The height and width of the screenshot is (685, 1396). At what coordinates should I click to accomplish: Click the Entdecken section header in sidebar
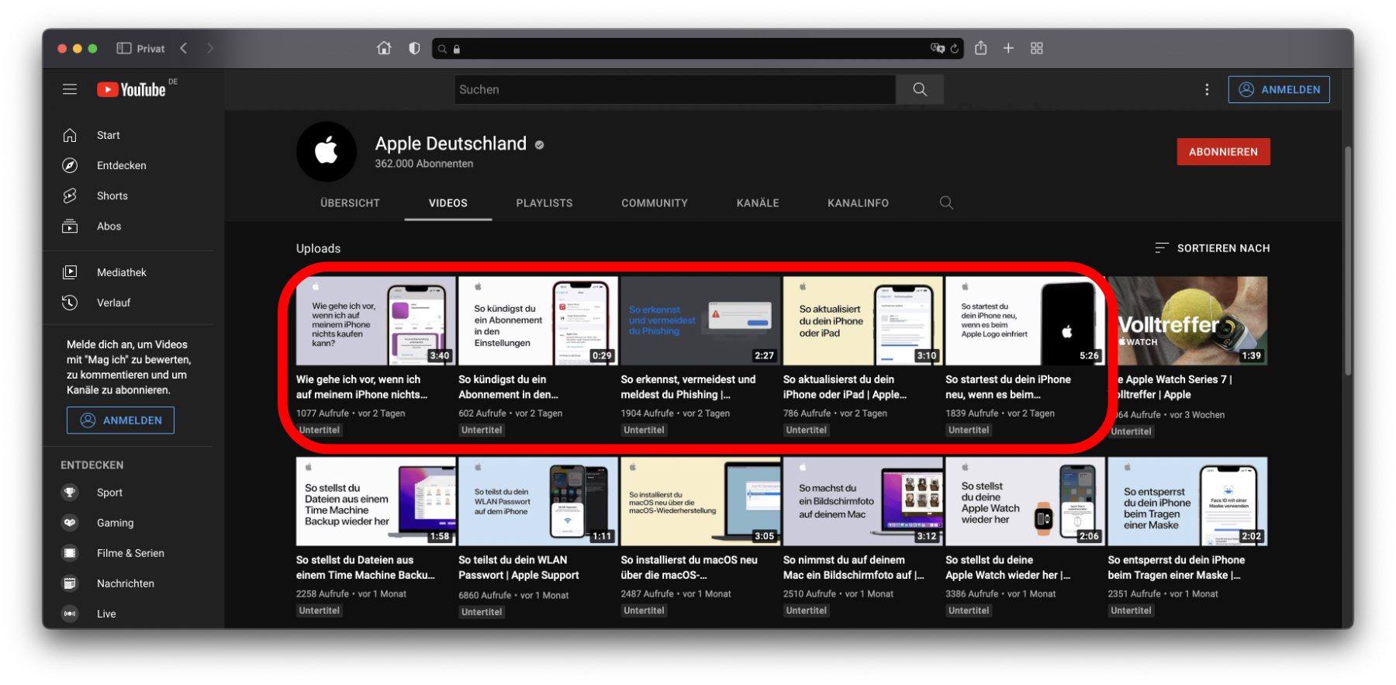point(92,465)
